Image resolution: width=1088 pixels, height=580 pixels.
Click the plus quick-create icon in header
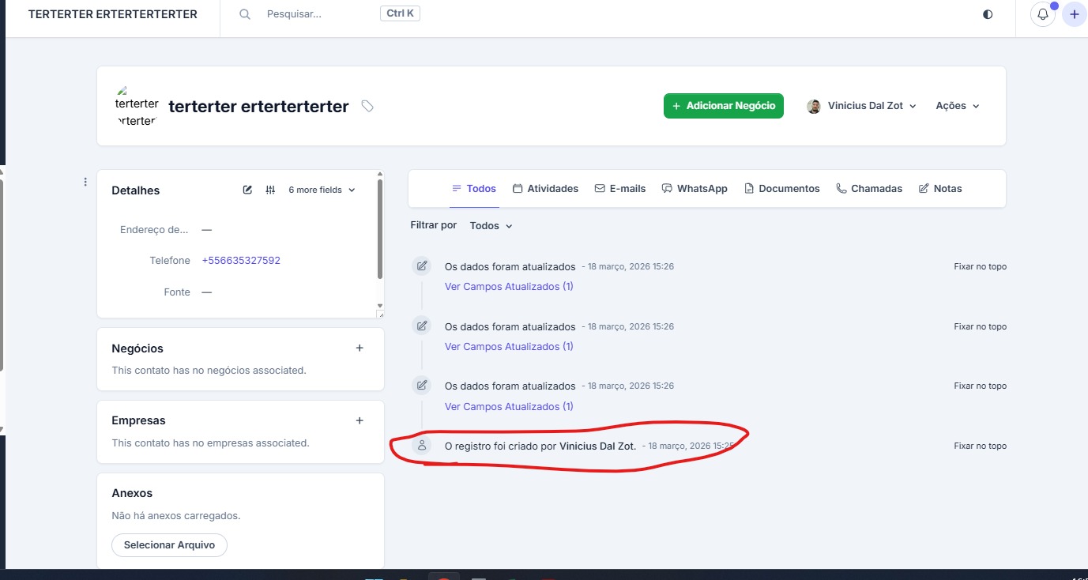(1074, 14)
